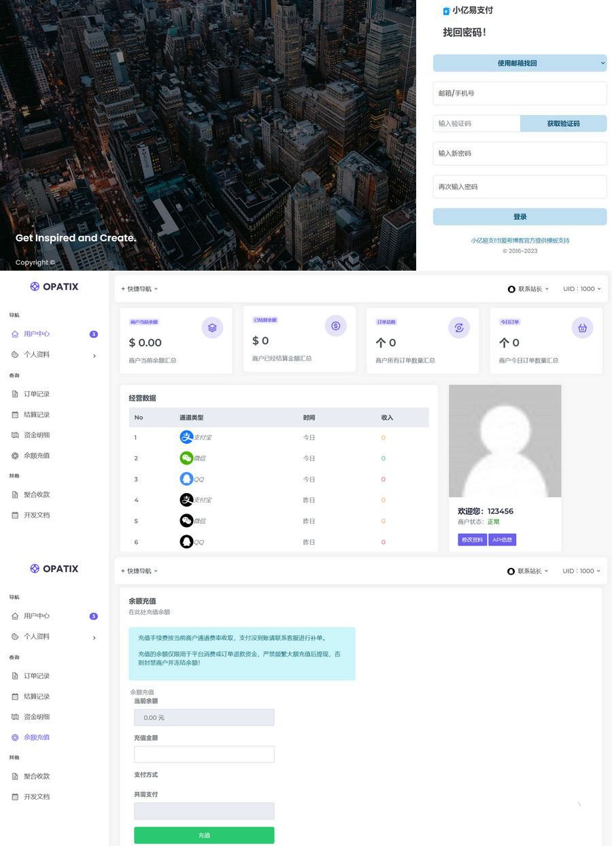Open 开发文档 in the sidebar
The image size is (612, 846).
(37, 515)
